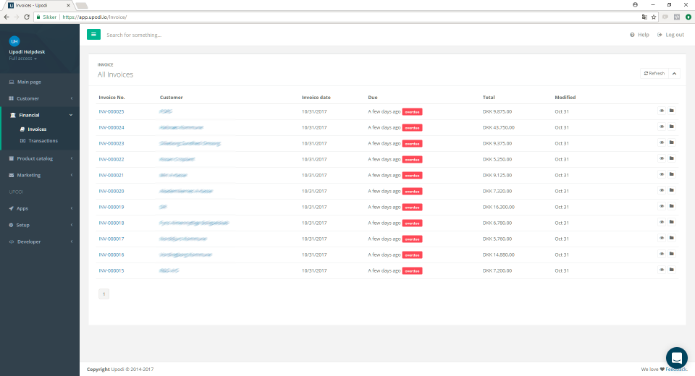The height and width of the screenshot is (376, 695).
Task: Bookmark page with star icon
Action: [653, 17]
